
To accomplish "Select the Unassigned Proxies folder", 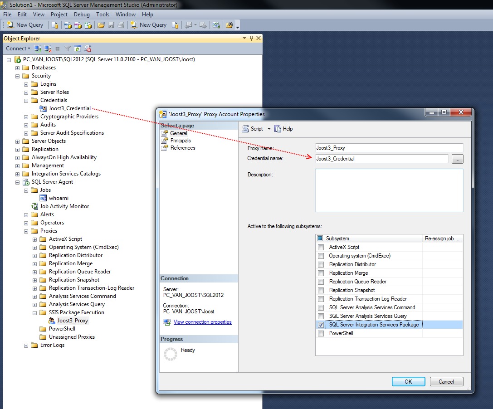I will 72,337.
